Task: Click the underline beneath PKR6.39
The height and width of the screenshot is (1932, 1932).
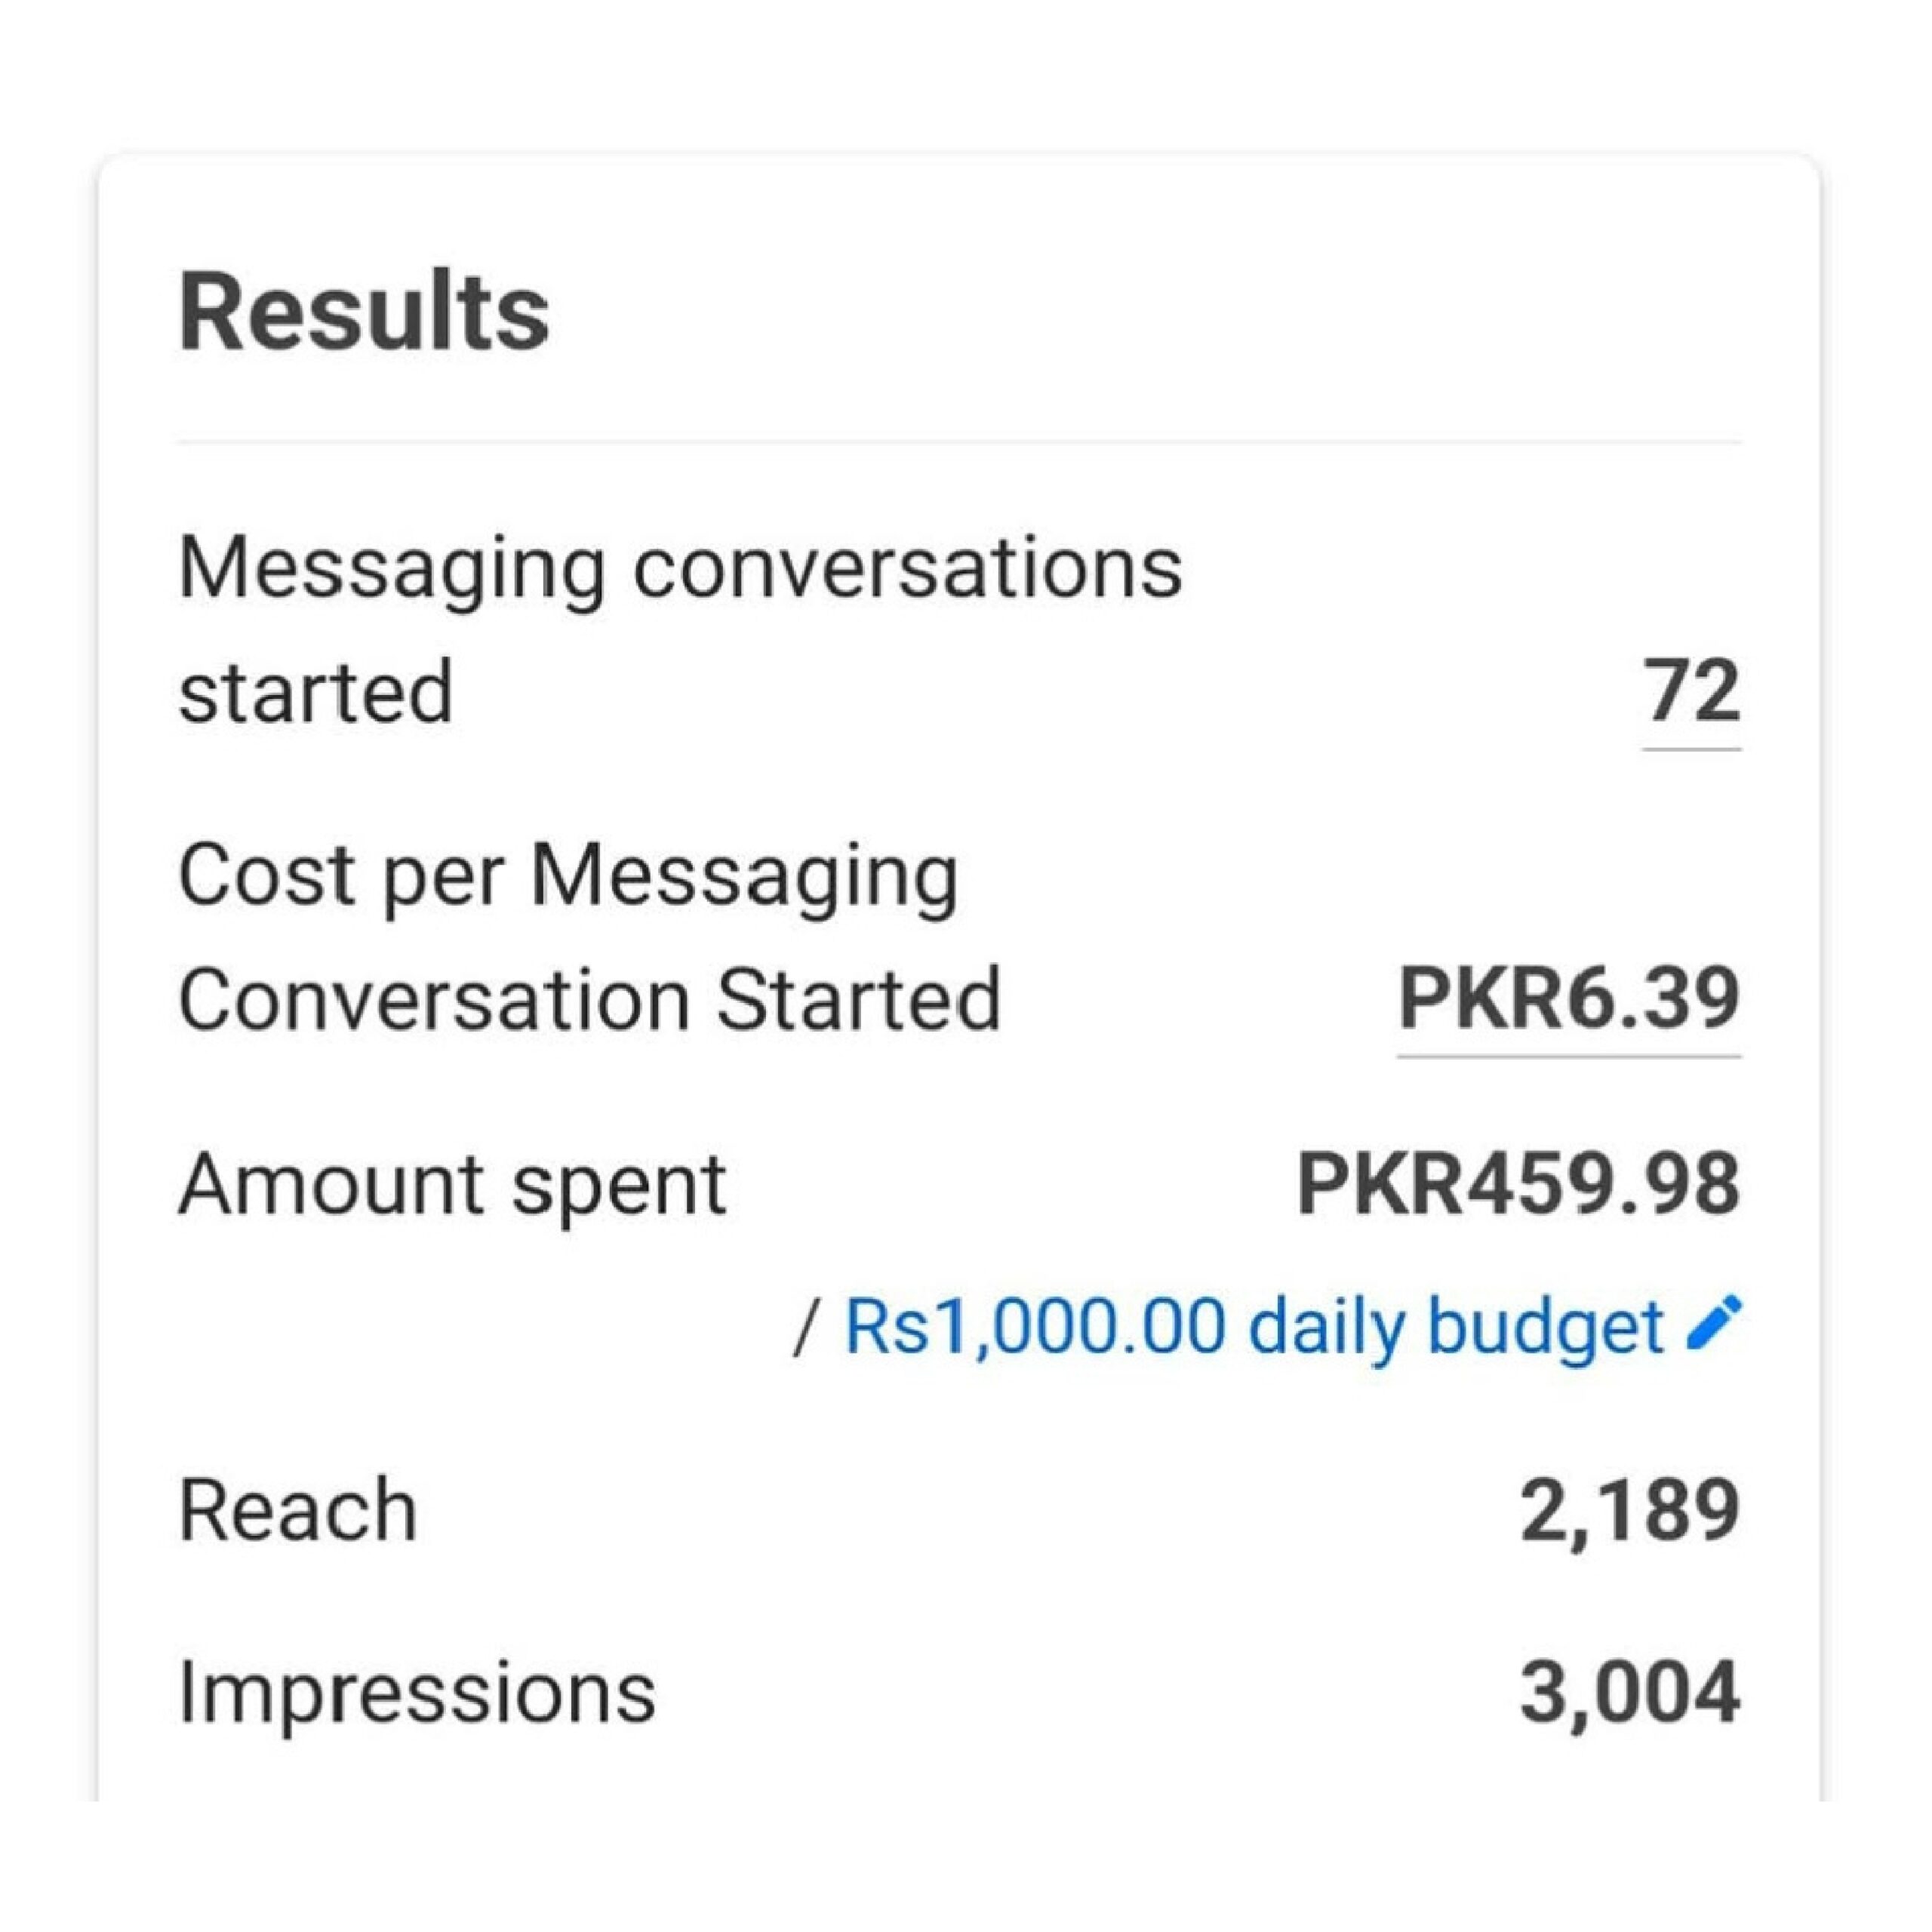Action: click(x=1568, y=1055)
